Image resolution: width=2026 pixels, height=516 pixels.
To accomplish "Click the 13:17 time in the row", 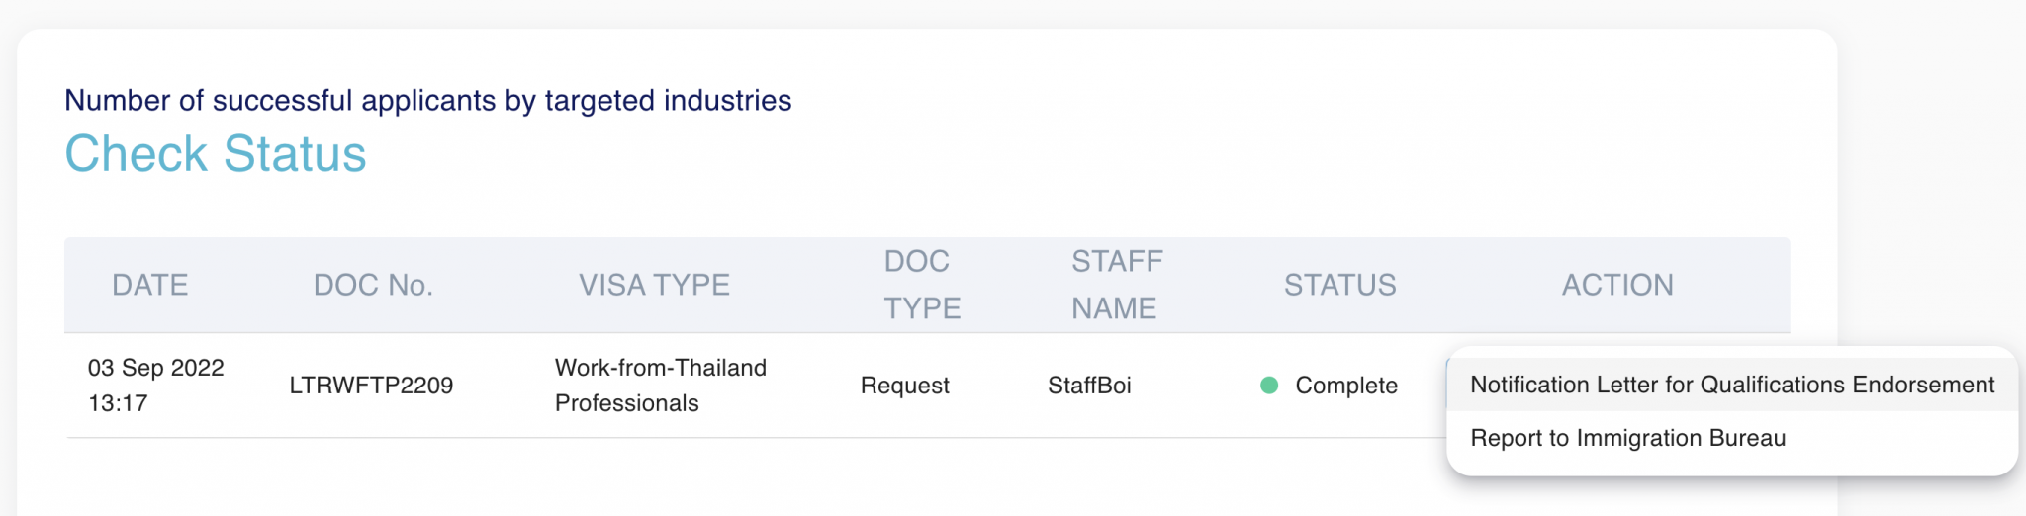I will pos(117,403).
